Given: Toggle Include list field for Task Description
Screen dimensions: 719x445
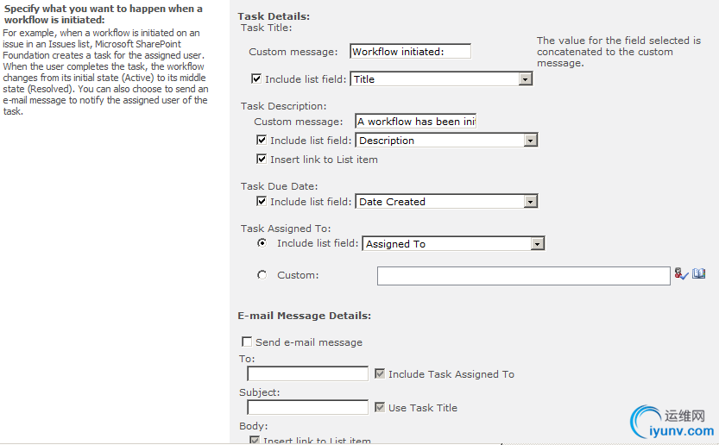Looking at the screenshot, I should 262,140.
